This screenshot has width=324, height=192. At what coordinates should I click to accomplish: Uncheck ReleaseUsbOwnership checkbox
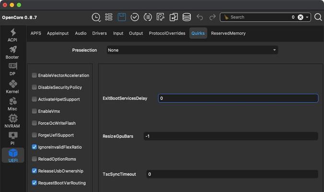(x=35, y=171)
